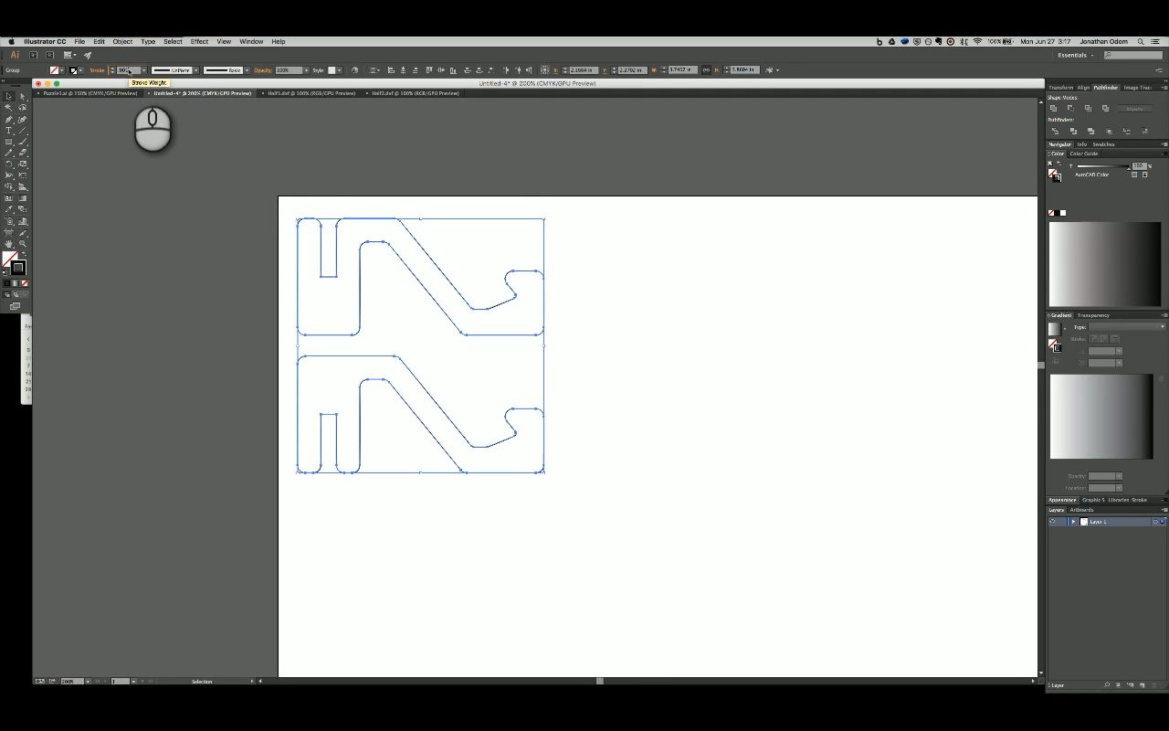This screenshot has width=1169, height=731.
Task: Select the Direct Selection tool (white arrow)
Action: click(23, 97)
